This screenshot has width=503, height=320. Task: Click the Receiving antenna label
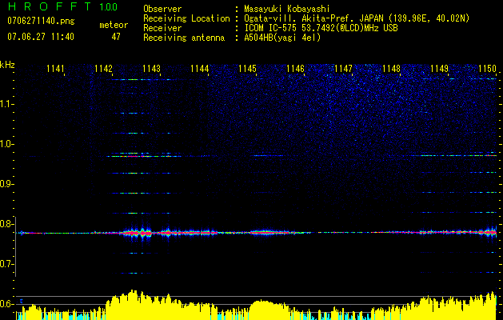[x=184, y=38]
